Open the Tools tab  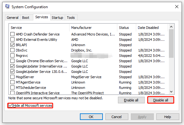pos(71,18)
